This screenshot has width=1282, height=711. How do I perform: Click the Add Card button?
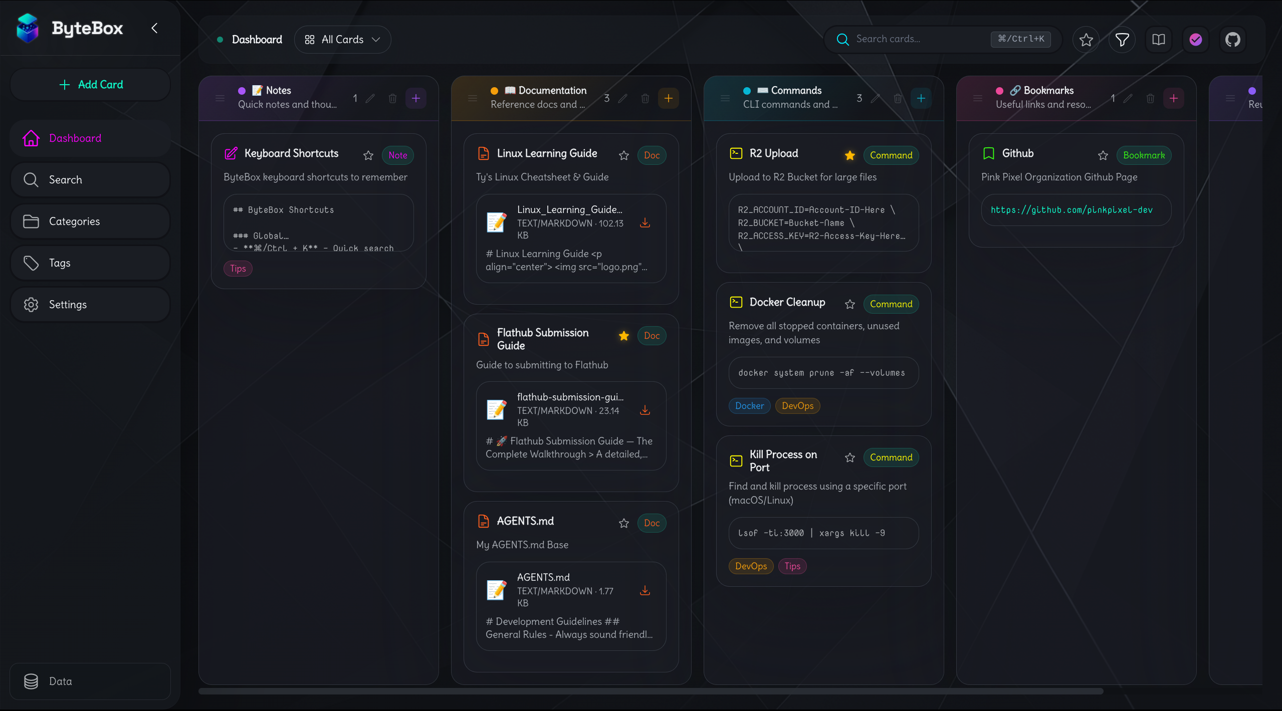coord(91,85)
